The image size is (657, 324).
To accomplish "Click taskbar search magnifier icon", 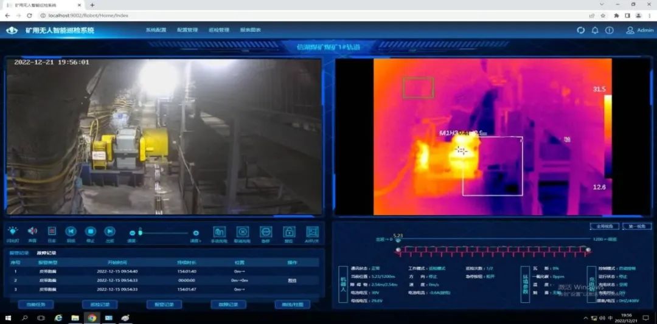I will 25,318.
